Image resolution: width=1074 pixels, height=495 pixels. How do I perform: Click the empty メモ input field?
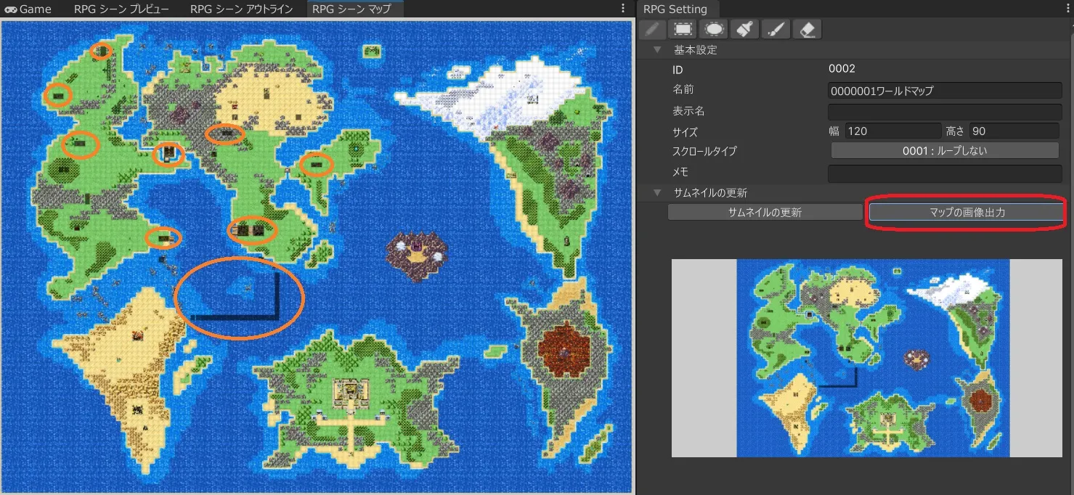[x=945, y=173]
